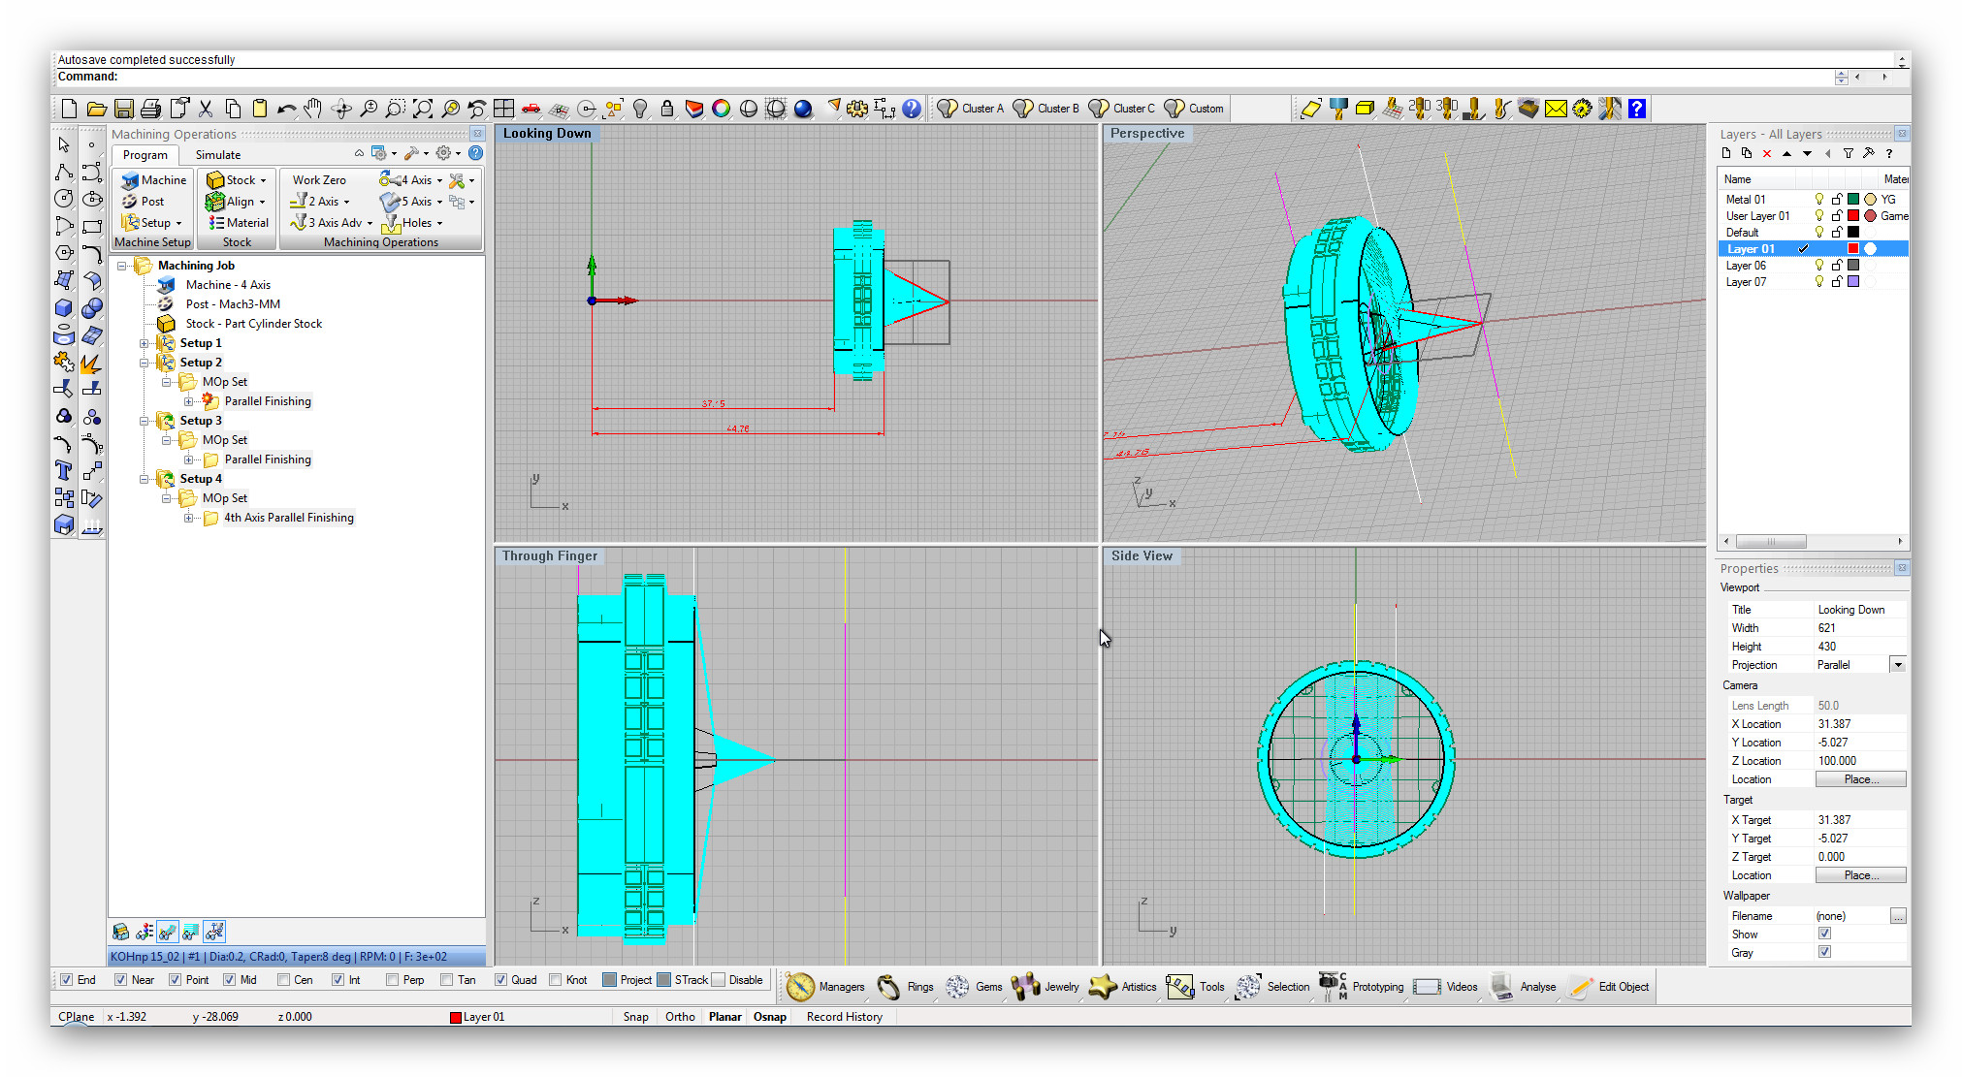Click the Gems tool icon
1962x1077 pixels.
coord(957,987)
